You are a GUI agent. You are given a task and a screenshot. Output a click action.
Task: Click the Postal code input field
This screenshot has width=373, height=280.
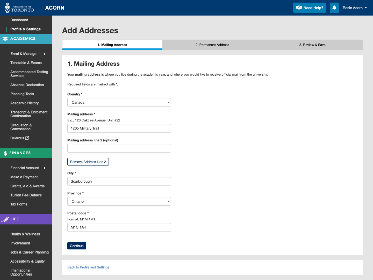(119, 227)
